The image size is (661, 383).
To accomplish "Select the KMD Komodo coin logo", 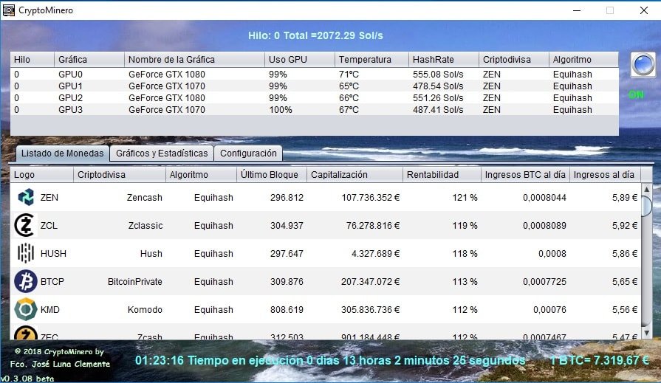I will (26, 309).
